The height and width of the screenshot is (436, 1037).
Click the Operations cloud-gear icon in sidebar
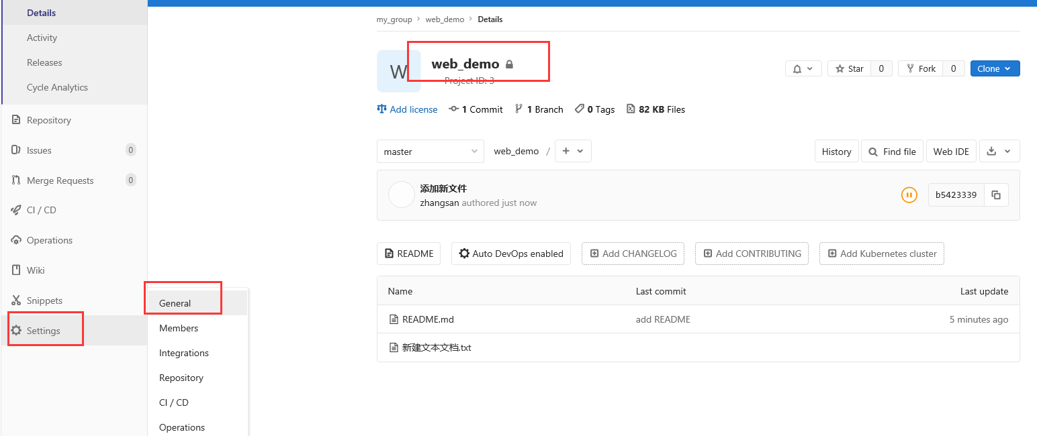coord(16,240)
